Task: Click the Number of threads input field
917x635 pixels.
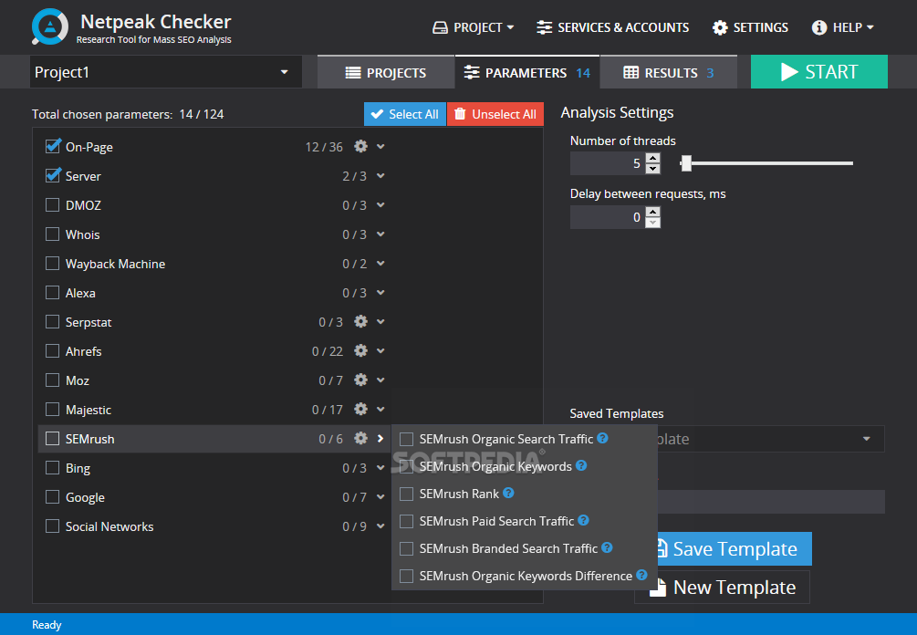Action: point(608,163)
